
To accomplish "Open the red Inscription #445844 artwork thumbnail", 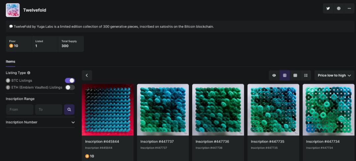I will click(108, 110).
